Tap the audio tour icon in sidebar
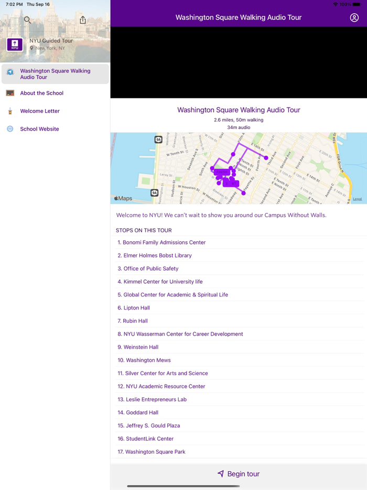 10,72
